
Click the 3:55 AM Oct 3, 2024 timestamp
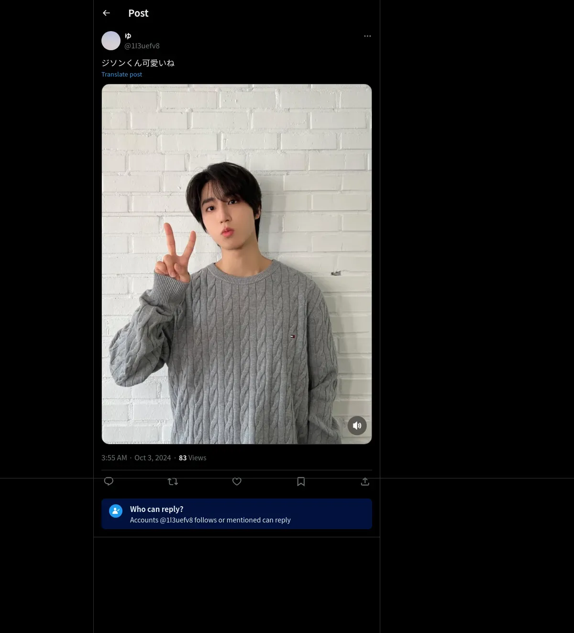(x=136, y=458)
